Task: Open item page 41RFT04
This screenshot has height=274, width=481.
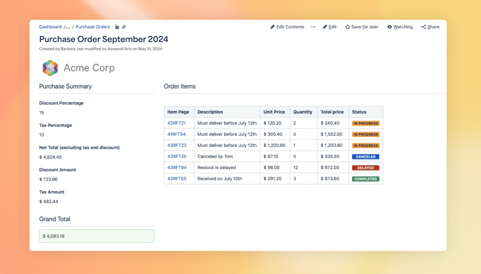Action: pyautogui.click(x=177, y=135)
